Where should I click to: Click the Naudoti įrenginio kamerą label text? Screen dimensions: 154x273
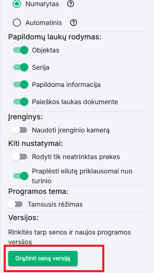pos(71,130)
